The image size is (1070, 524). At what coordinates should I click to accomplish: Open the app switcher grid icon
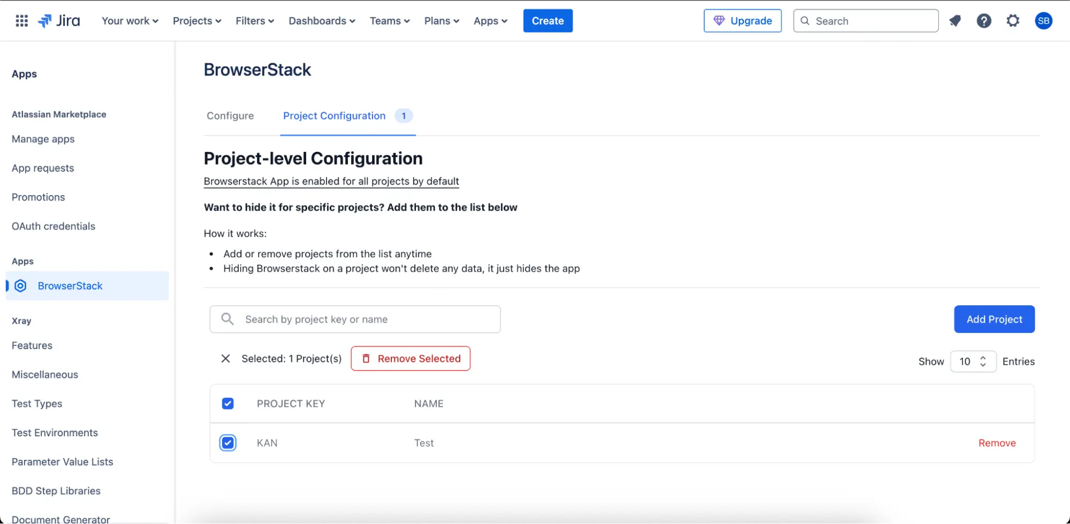tap(21, 21)
